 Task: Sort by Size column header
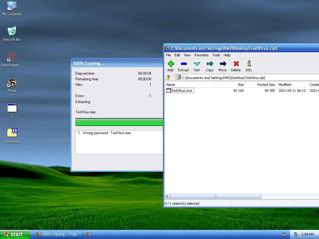tap(230, 85)
